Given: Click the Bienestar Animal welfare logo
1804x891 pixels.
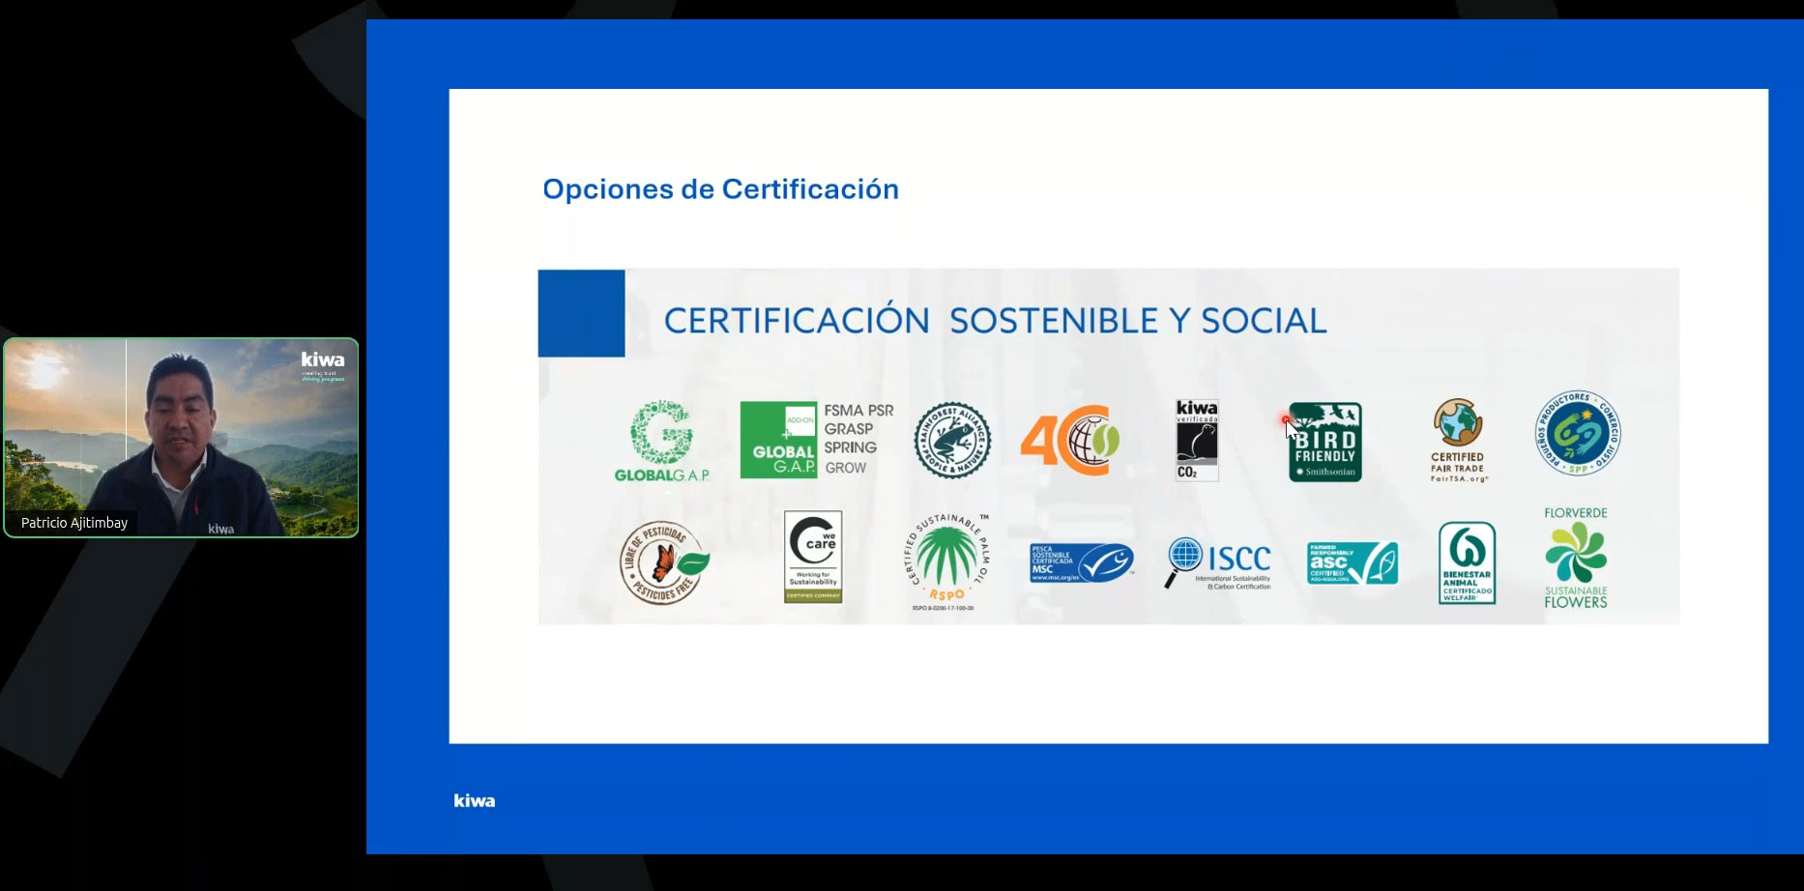Looking at the screenshot, I should (1467, 563).
